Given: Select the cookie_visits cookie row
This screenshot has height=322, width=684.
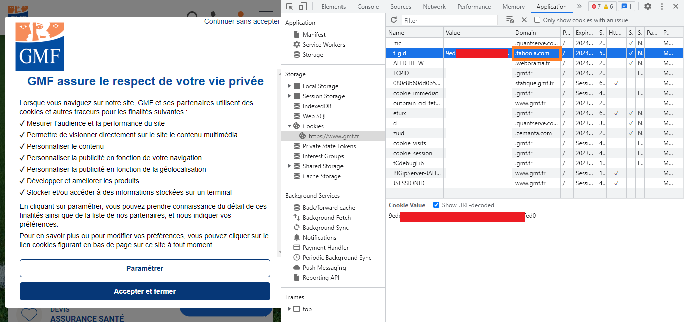Looking at the screenshot, I should [535, 143].
